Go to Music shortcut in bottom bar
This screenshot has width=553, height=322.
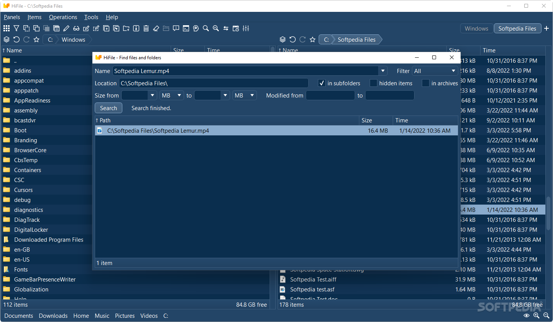tap(102, 315)
